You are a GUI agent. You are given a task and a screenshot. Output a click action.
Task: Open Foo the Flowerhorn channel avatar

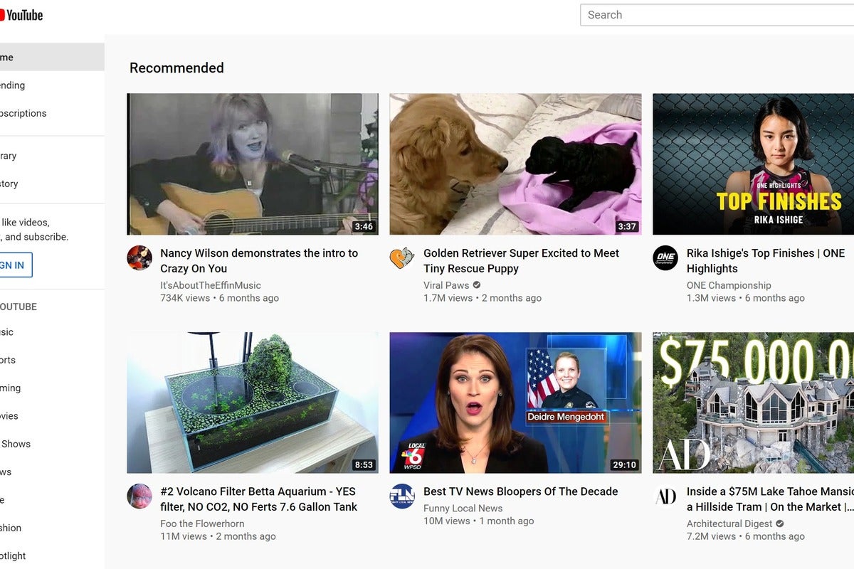tap(139, 496)
